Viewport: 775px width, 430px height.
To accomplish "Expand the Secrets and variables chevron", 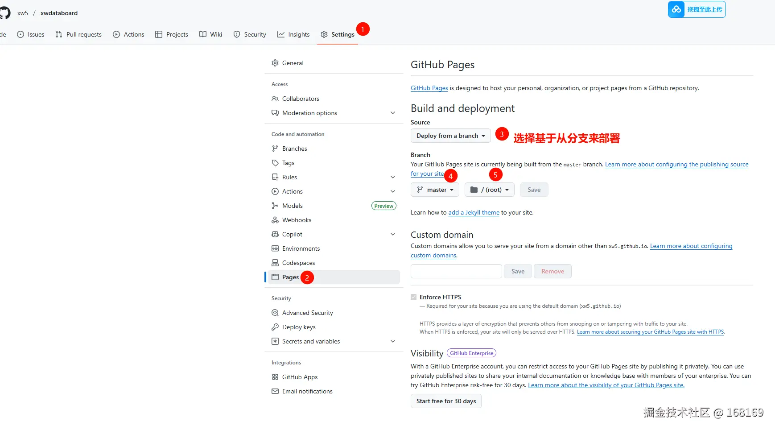I will [393, 341].
